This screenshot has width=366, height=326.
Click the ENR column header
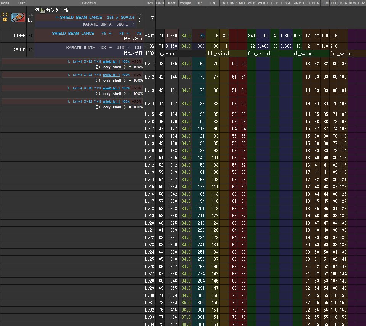pos(224,3)
